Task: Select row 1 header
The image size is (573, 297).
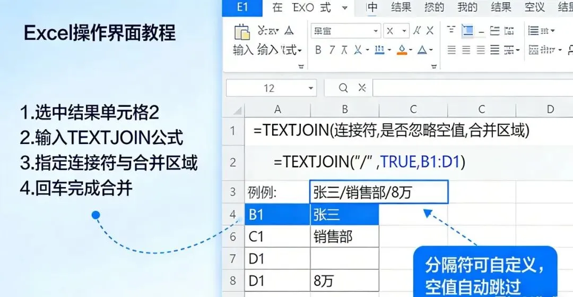Action: pyautogui.click(x=233, y=131)
